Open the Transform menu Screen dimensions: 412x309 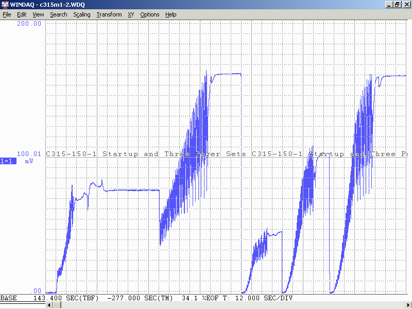[x=109, y=14]
